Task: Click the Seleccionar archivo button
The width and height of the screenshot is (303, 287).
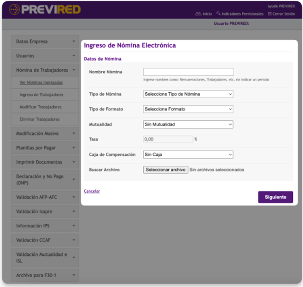Action: click(166, 170)
